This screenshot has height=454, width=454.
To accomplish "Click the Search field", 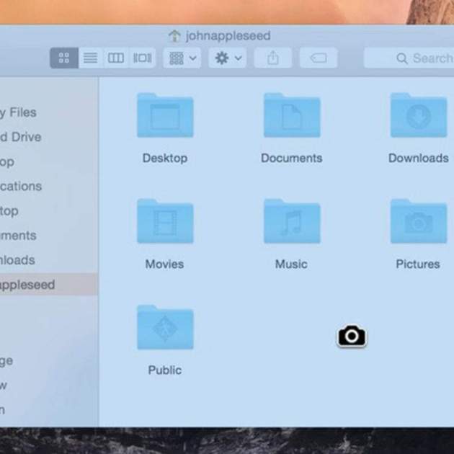I will coord(418,58).
